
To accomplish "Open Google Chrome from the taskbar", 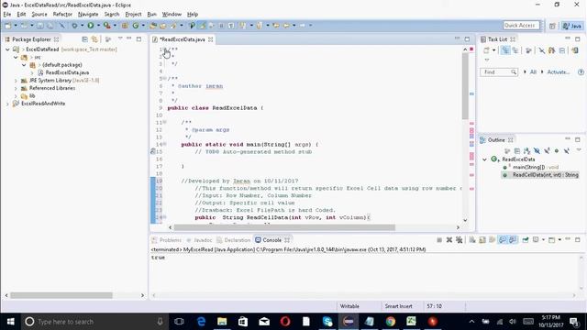I will pos(391,322).
